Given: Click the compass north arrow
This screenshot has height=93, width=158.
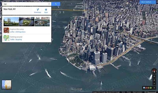Looking at the screenshot, I should [x=154, y=71].
